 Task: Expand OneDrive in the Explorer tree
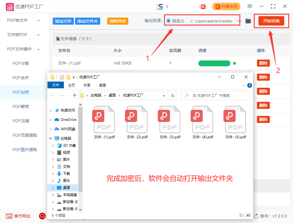click(50, 120)
